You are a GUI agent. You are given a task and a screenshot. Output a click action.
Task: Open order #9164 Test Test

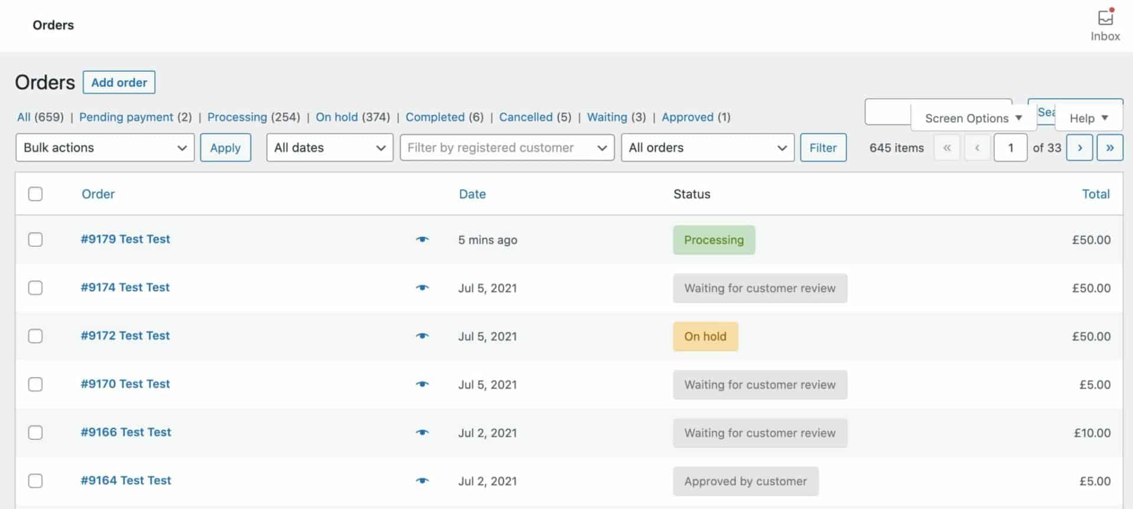pos(126,480)
